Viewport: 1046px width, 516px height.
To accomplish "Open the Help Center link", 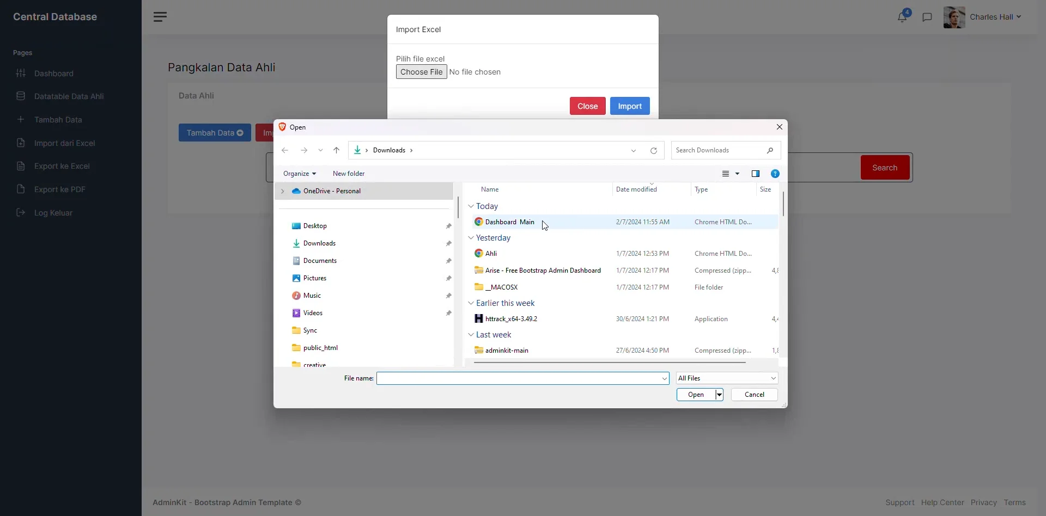I will click(942, 502).
